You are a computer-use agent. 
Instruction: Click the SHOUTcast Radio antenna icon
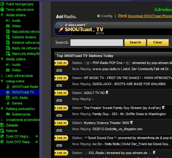(x=8, y=87)
